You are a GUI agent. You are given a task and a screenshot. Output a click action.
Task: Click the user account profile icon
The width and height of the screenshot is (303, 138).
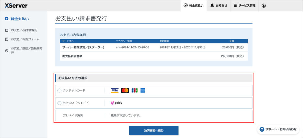tap(264, 6)
